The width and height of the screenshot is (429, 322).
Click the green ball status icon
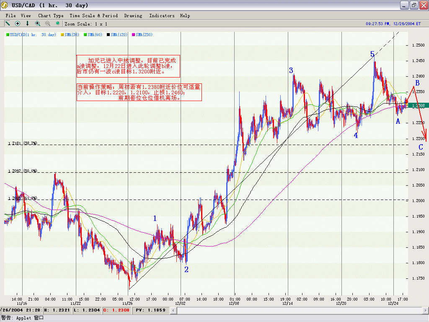pos(57,23)
